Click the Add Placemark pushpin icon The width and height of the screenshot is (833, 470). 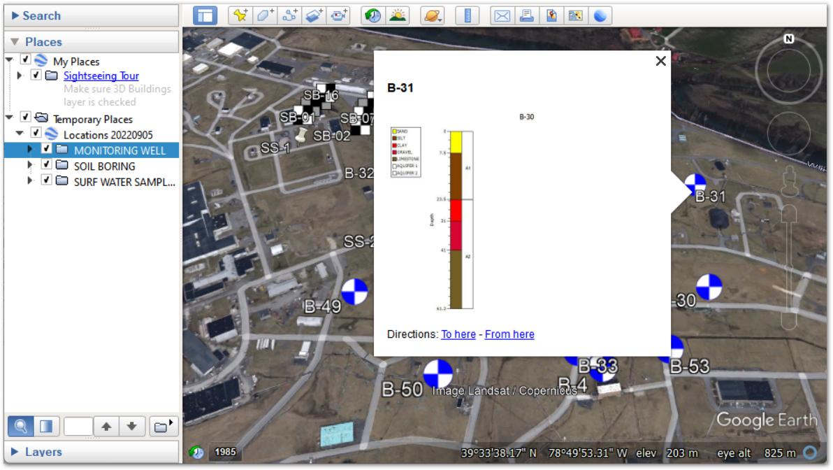[240, 15]
